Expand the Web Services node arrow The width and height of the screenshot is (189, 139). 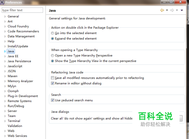[5, 136]
